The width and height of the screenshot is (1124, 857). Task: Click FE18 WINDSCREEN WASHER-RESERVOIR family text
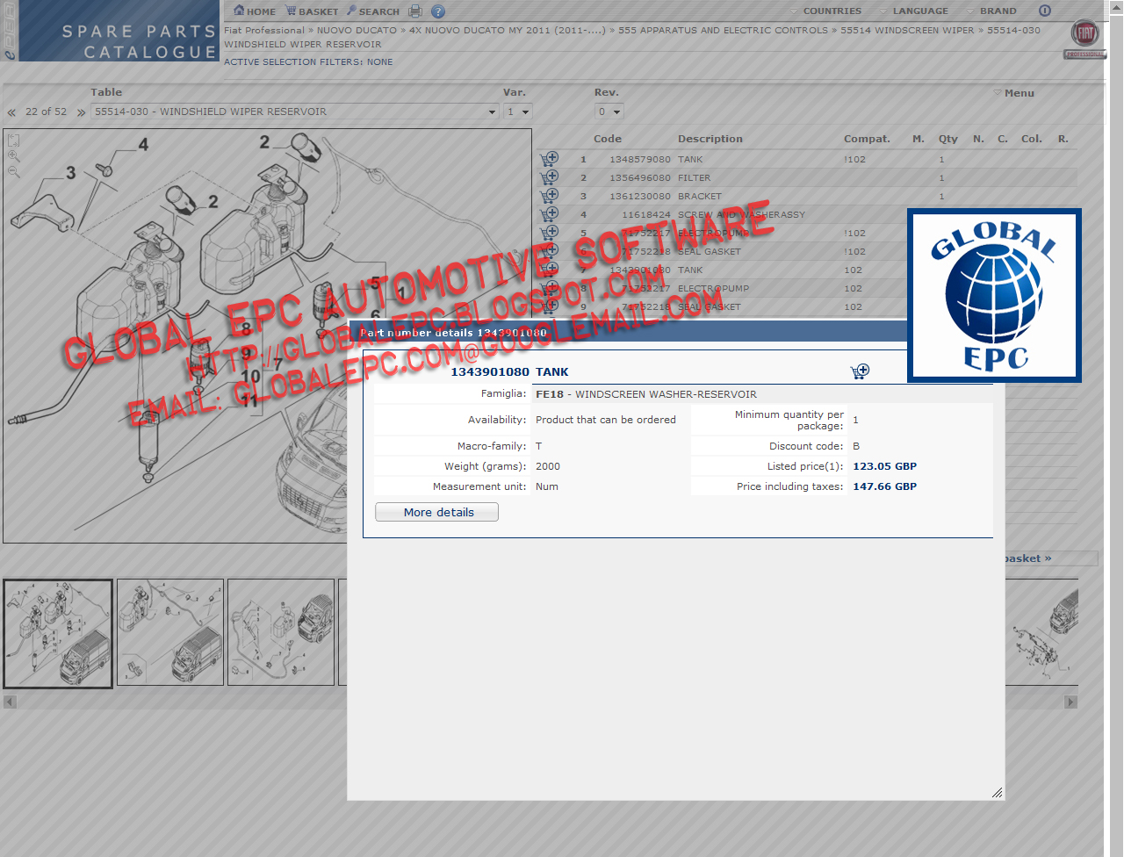[646, 394]
